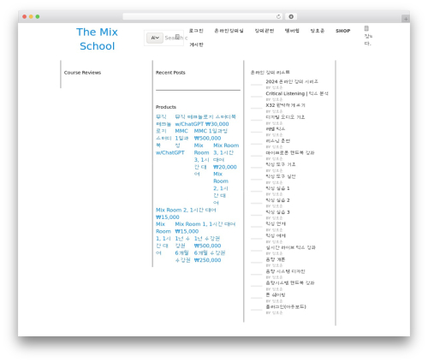Open a new tab with the plus button

pos(406,19)
